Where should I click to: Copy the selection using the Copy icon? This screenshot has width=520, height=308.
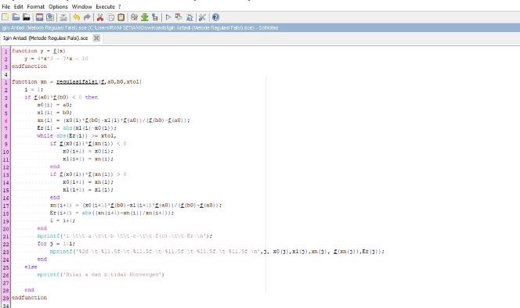(x=110, y=17)
